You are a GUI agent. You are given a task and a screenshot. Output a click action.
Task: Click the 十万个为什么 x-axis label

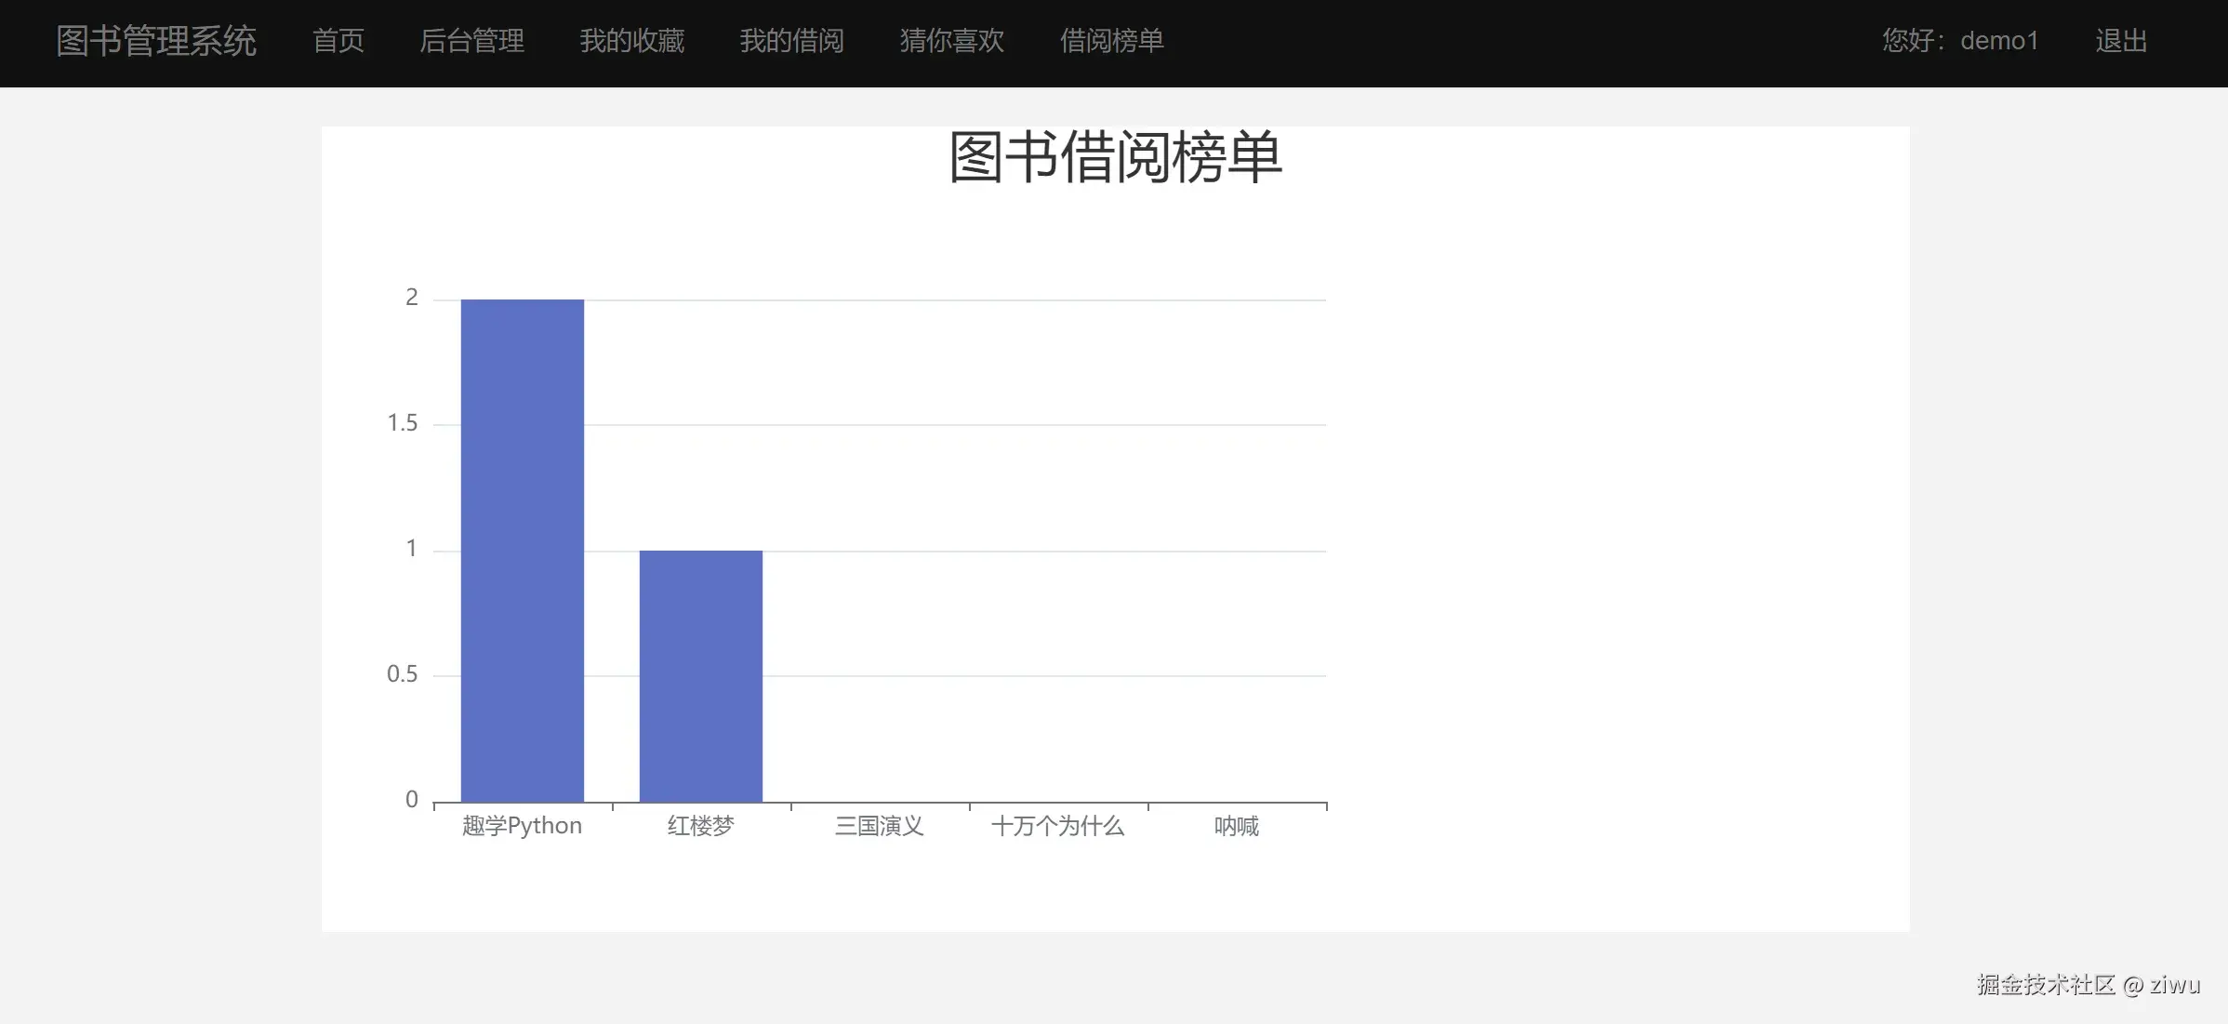point(1057,826)
